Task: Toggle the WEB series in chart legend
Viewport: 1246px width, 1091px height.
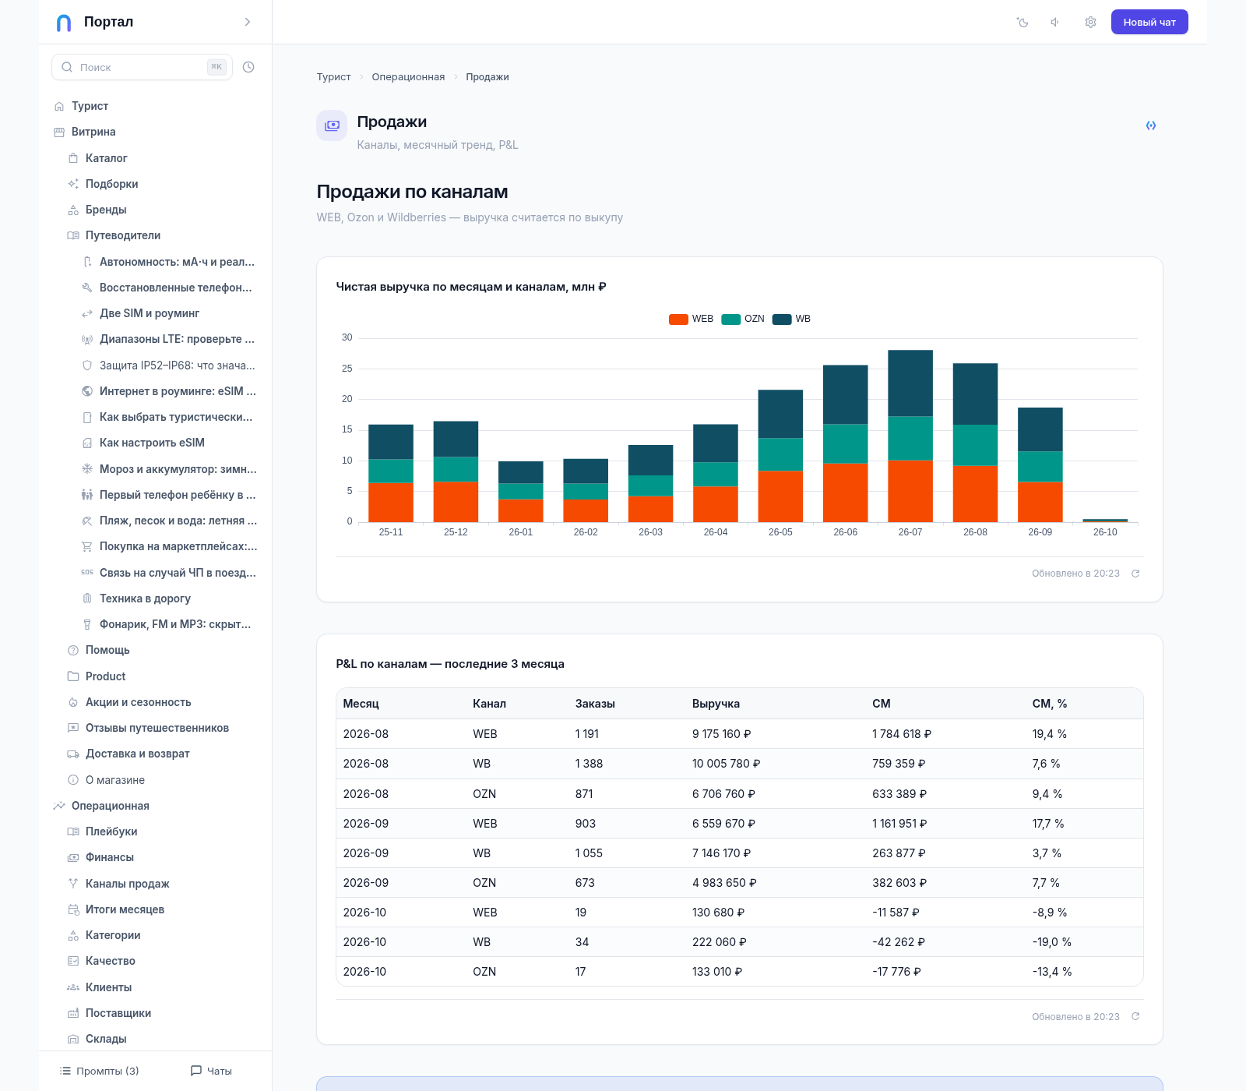Action: click(x=692, y=319)
